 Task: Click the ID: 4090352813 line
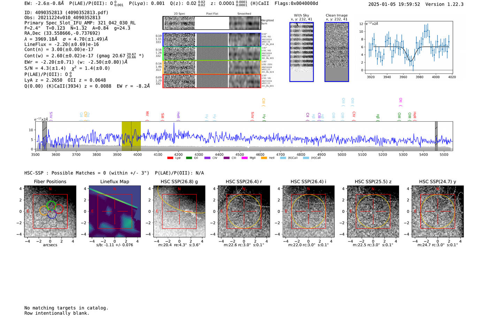click(x=66, y=13)
